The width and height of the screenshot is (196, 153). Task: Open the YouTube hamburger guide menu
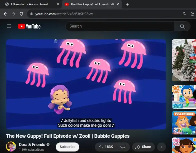coord(9,26)
